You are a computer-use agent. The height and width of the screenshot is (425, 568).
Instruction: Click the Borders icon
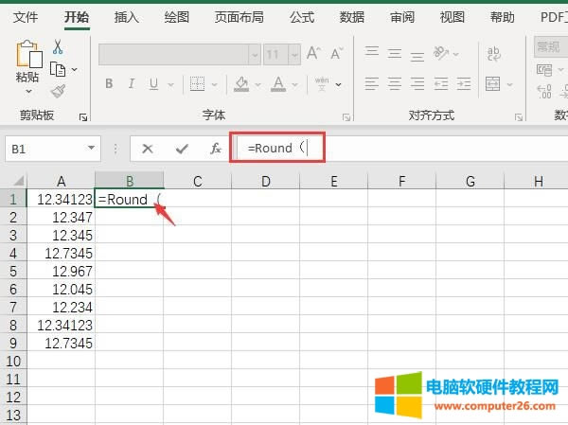(198, 84)
